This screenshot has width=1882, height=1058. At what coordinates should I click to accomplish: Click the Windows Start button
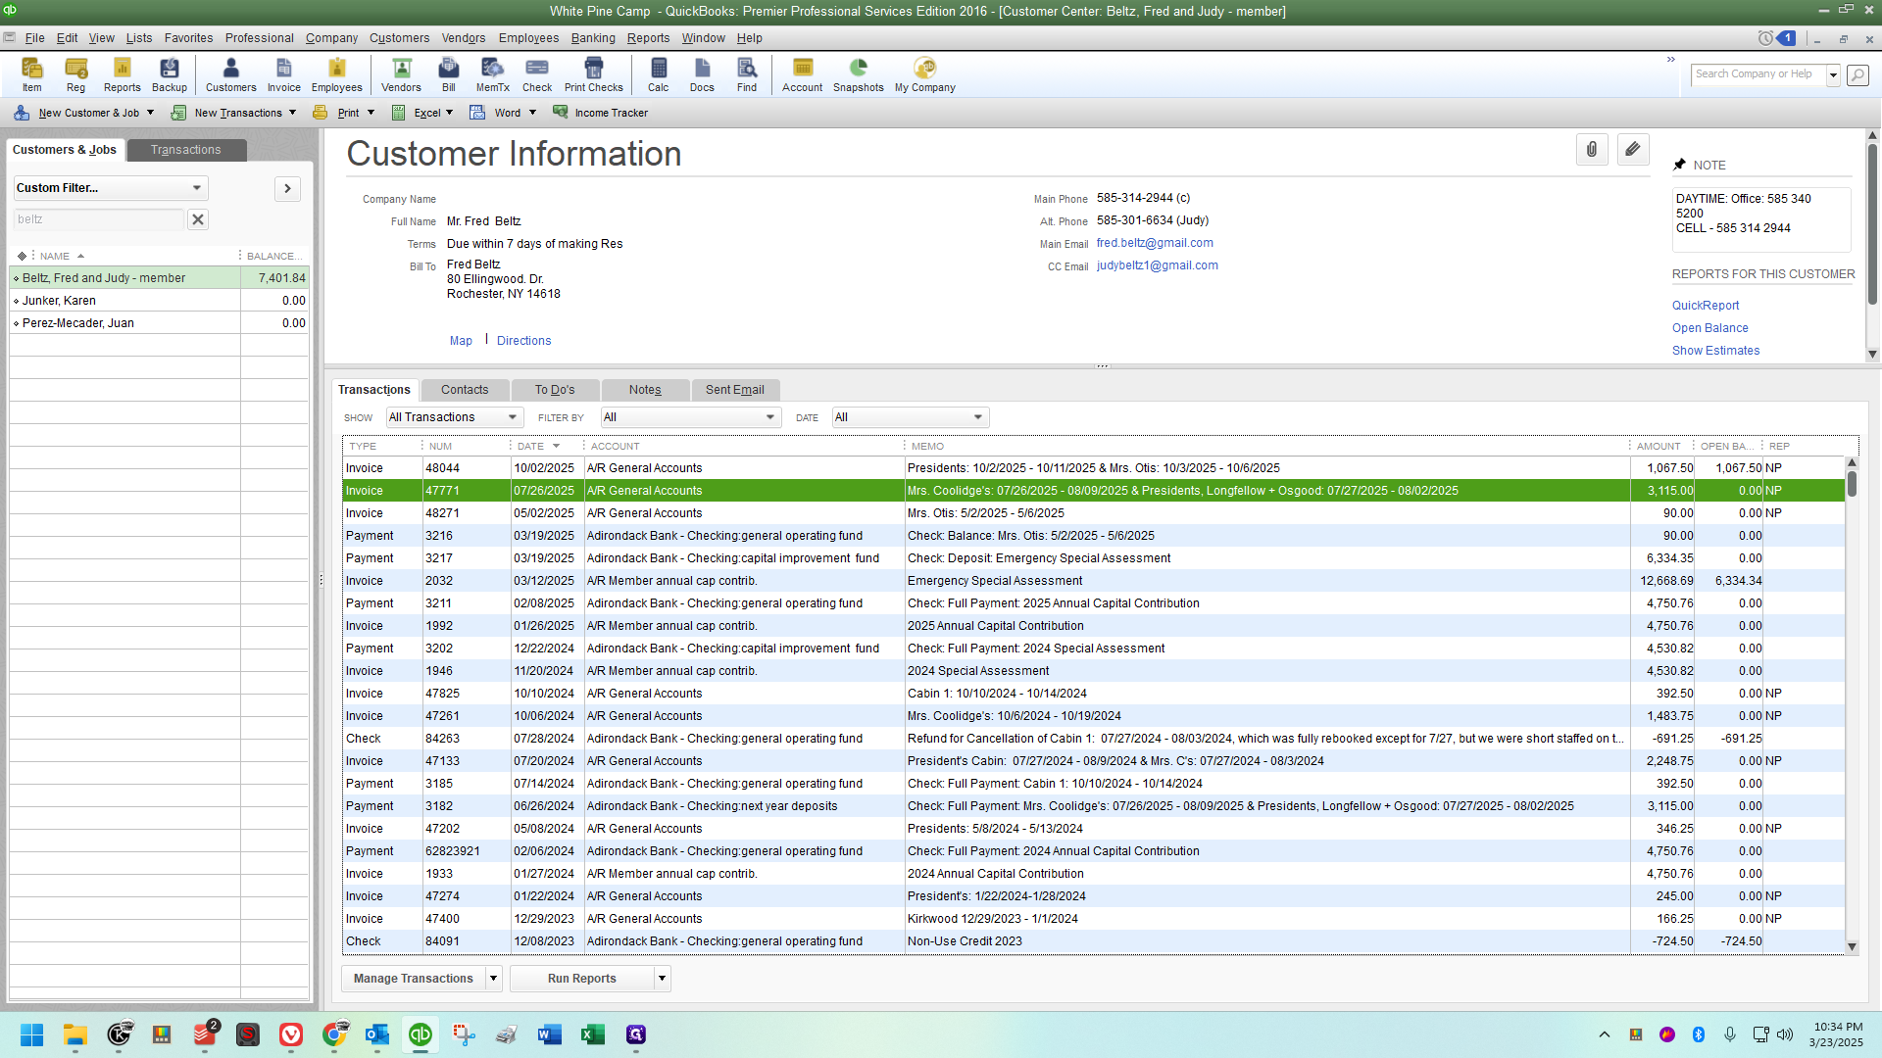[x=32, y=1034]
